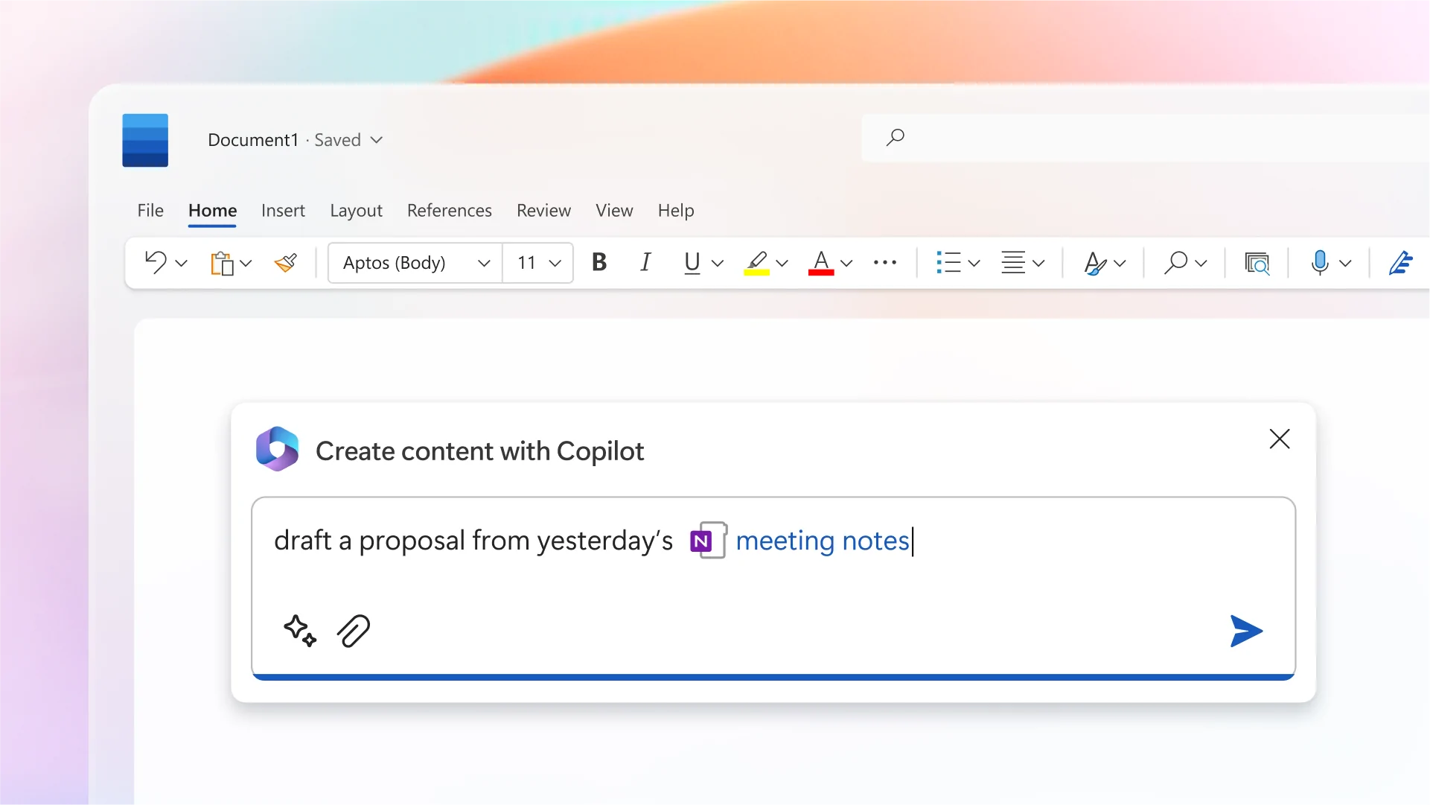Image resolution: width=1430 pixels, height=805 pixels.
Task: Open highlight color picker arrow
Action: tap(782, 263)
